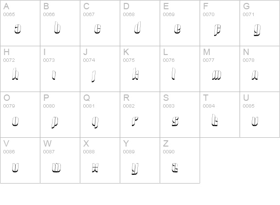Viewport: 280px width, 205px height.
Task: Click the D character cell 0068
Action: pos(140,23)
